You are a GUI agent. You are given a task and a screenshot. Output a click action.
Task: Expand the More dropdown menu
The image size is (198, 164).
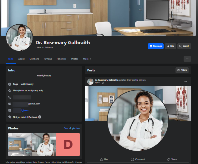point(87,59)
